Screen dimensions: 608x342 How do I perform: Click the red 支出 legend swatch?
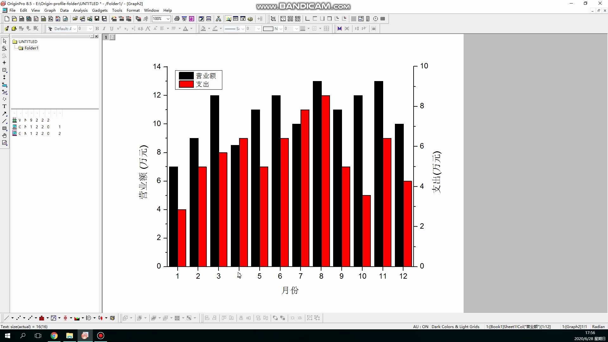[x=186, y=84]
